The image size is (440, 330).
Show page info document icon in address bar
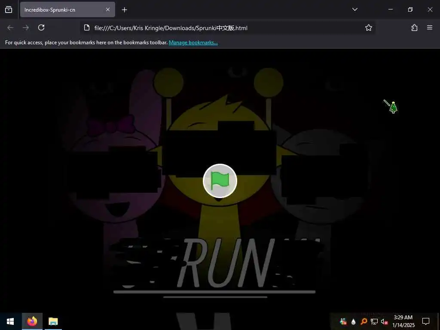(87, 27)
